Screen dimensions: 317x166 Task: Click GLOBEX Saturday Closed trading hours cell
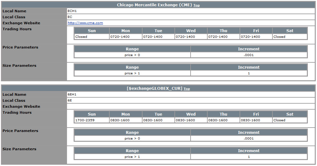[x=290, y=120]
